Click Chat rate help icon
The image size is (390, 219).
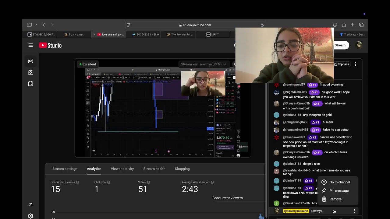point(108,182)
